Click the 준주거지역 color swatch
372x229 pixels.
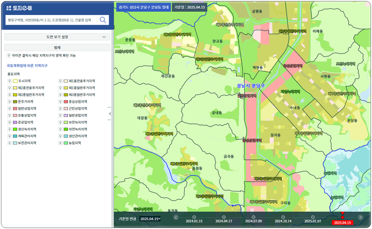coord(15,101)
